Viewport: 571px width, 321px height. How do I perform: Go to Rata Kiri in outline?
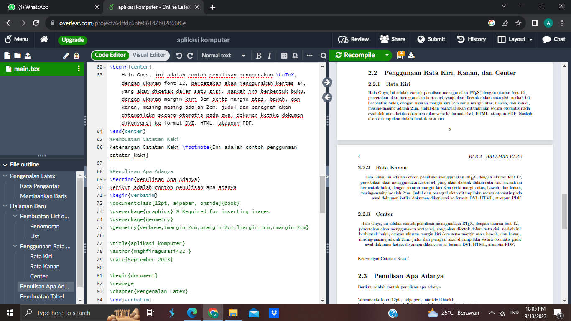click(41, 256)
